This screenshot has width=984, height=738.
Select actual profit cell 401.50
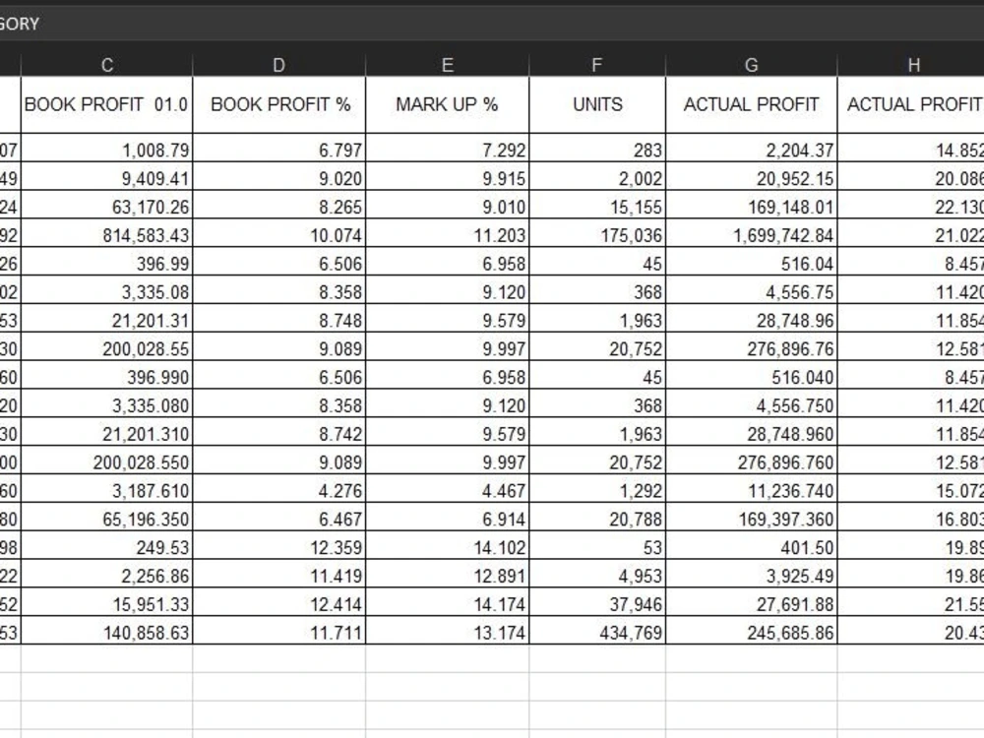coord(751,545)
